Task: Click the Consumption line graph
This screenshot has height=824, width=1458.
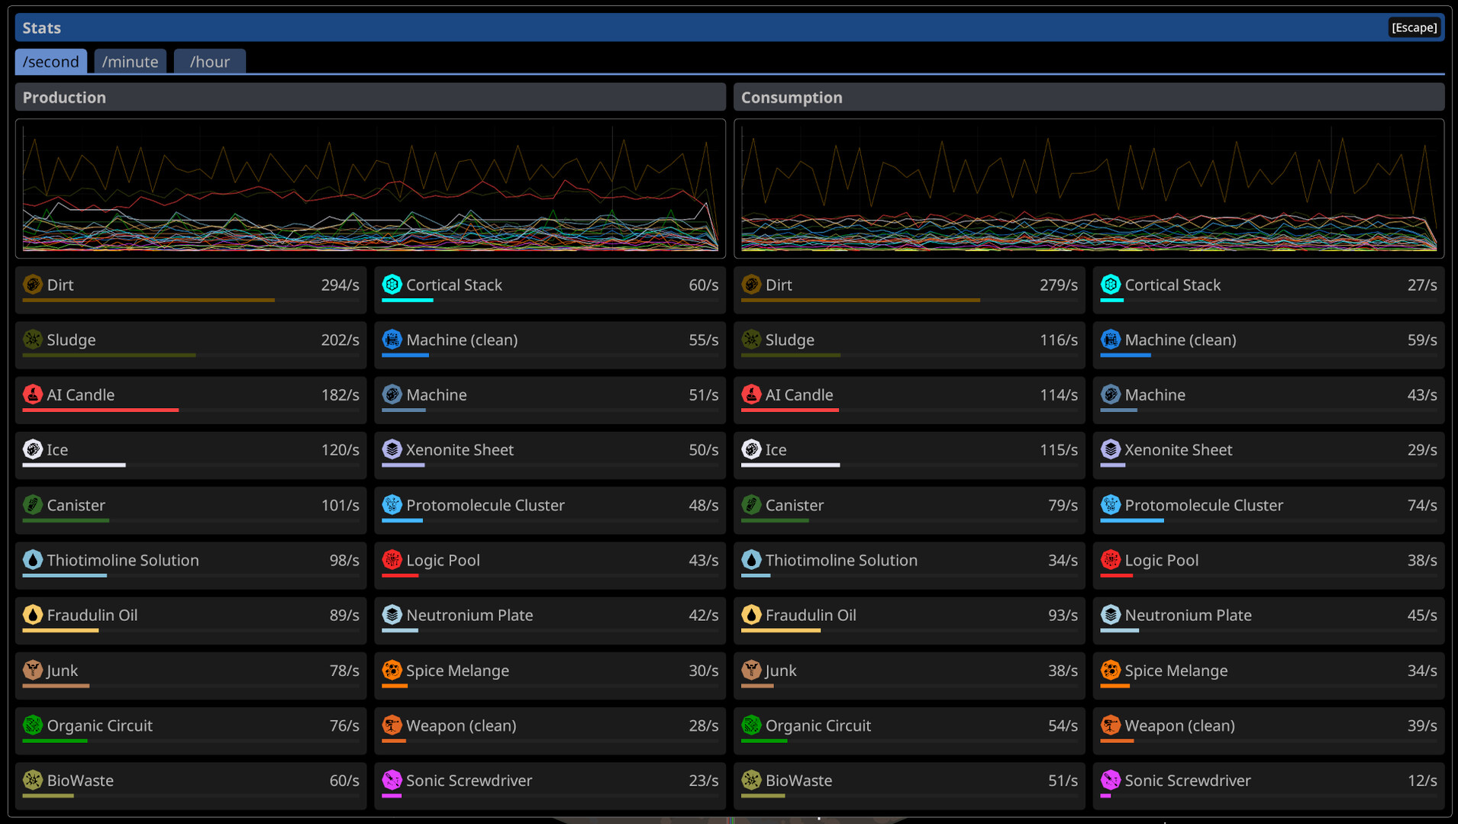Action: click(x=1089, y=188)
